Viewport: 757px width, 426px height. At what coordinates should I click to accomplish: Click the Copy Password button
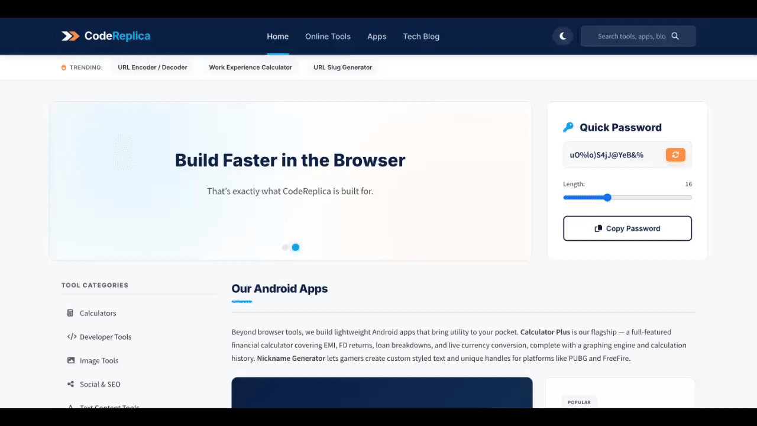tap(627, 228)
